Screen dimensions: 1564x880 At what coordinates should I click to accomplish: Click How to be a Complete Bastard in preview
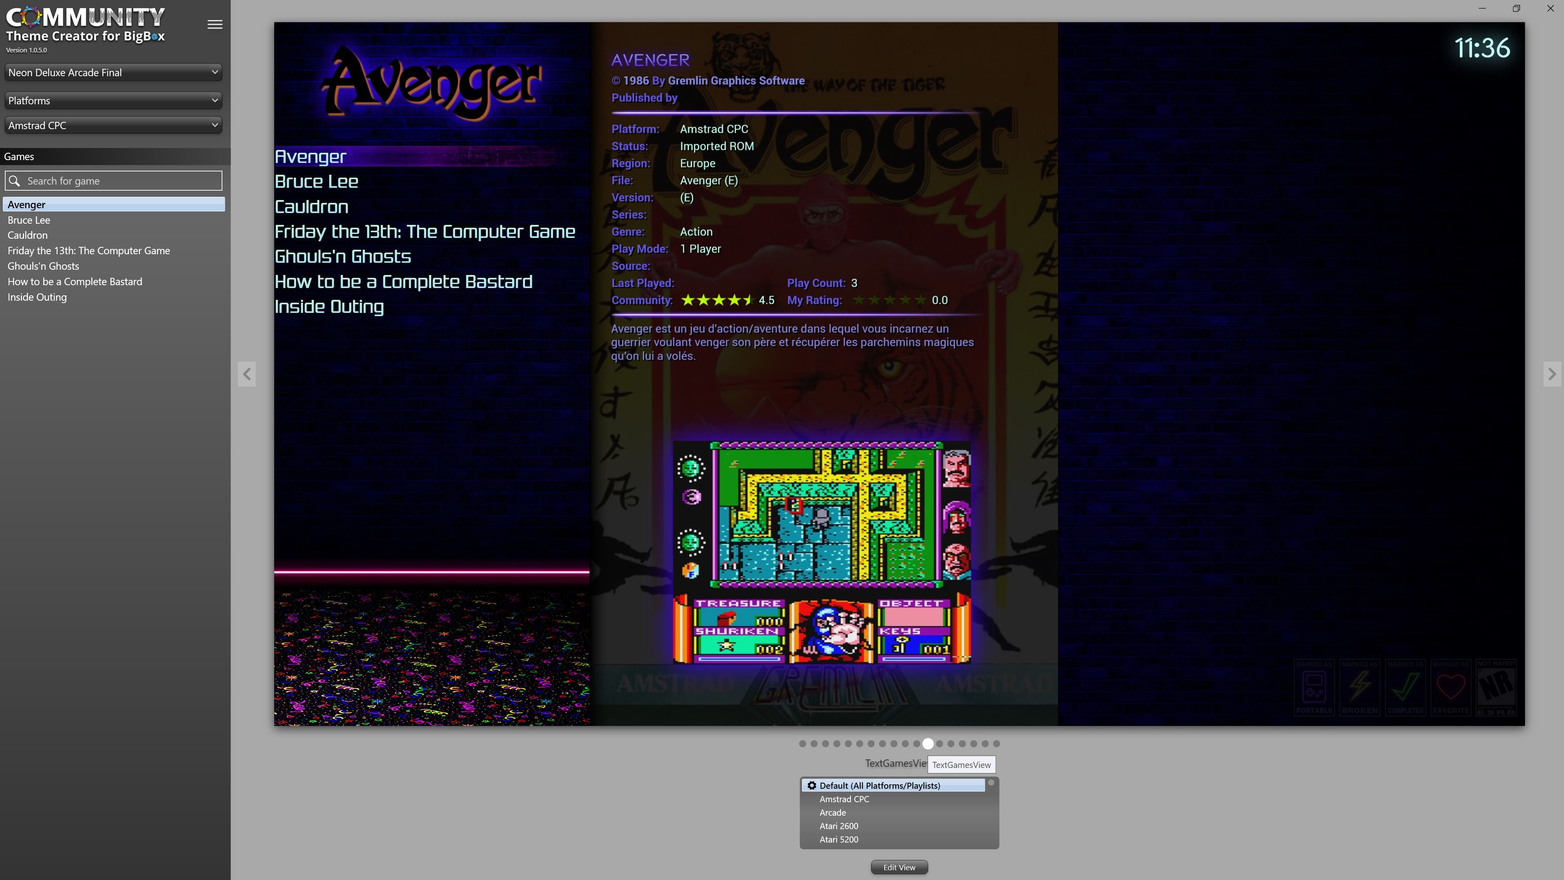404,282
